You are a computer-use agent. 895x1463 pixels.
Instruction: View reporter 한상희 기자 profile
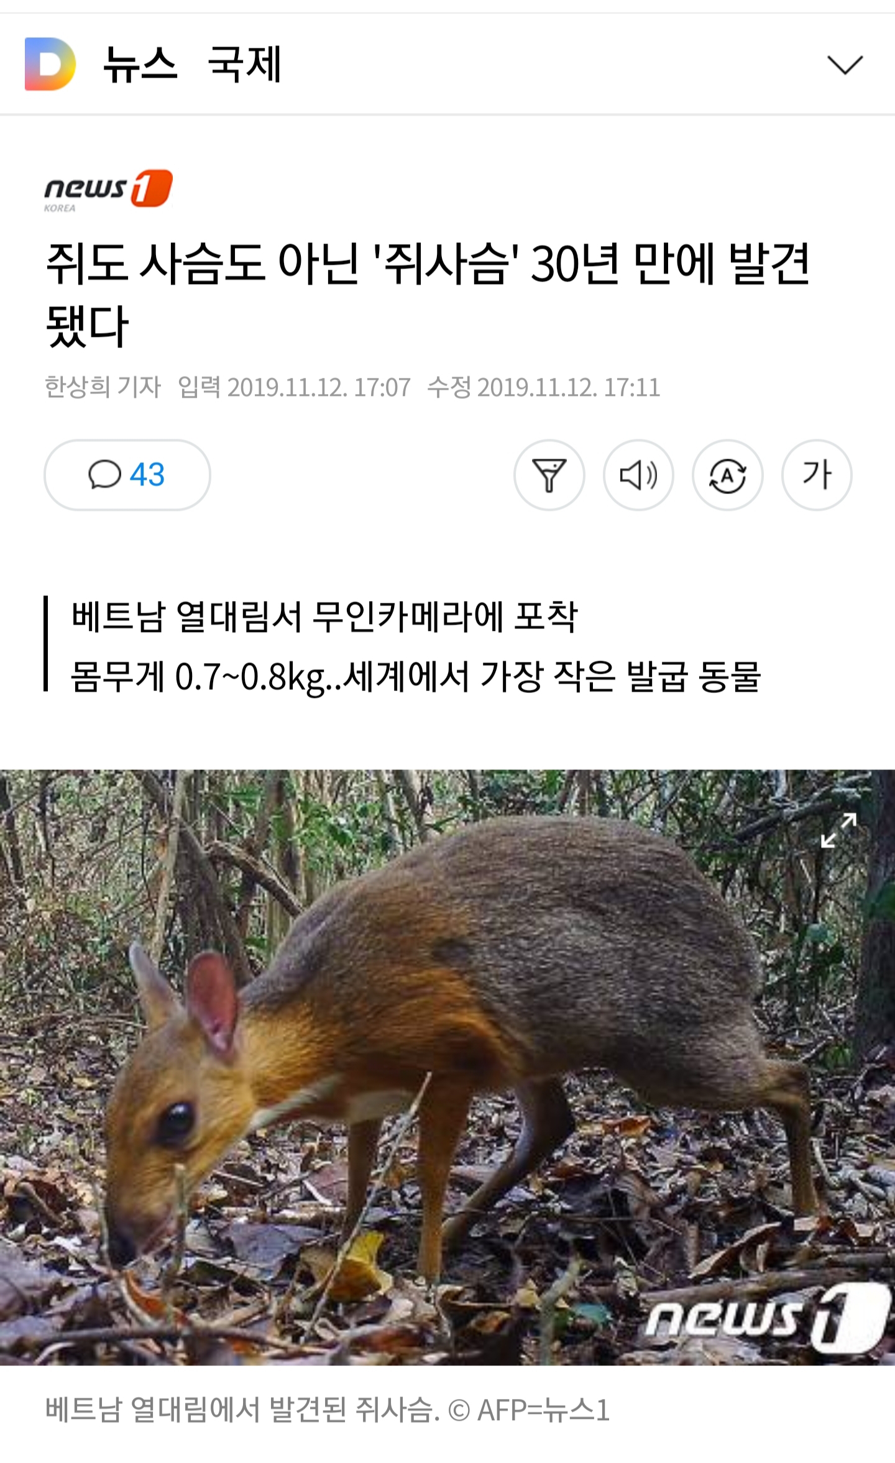coord(103,387)
